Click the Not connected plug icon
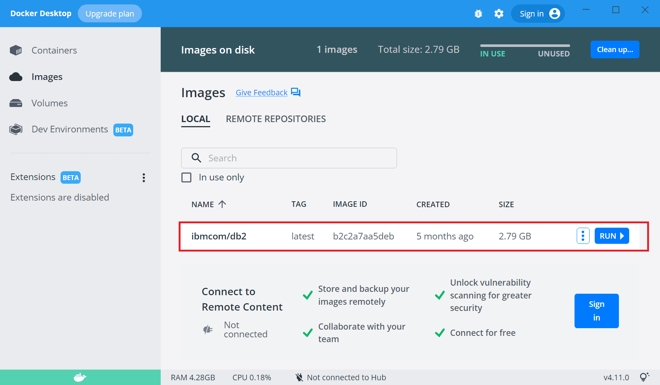Viewport: 660px width, 385px height. [208, 329]
